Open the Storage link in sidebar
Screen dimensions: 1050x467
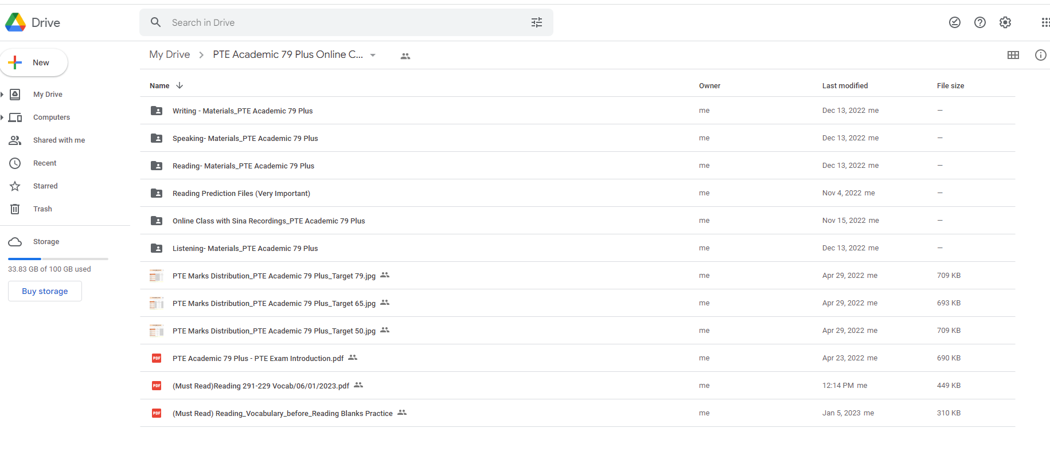pos(46,242)
